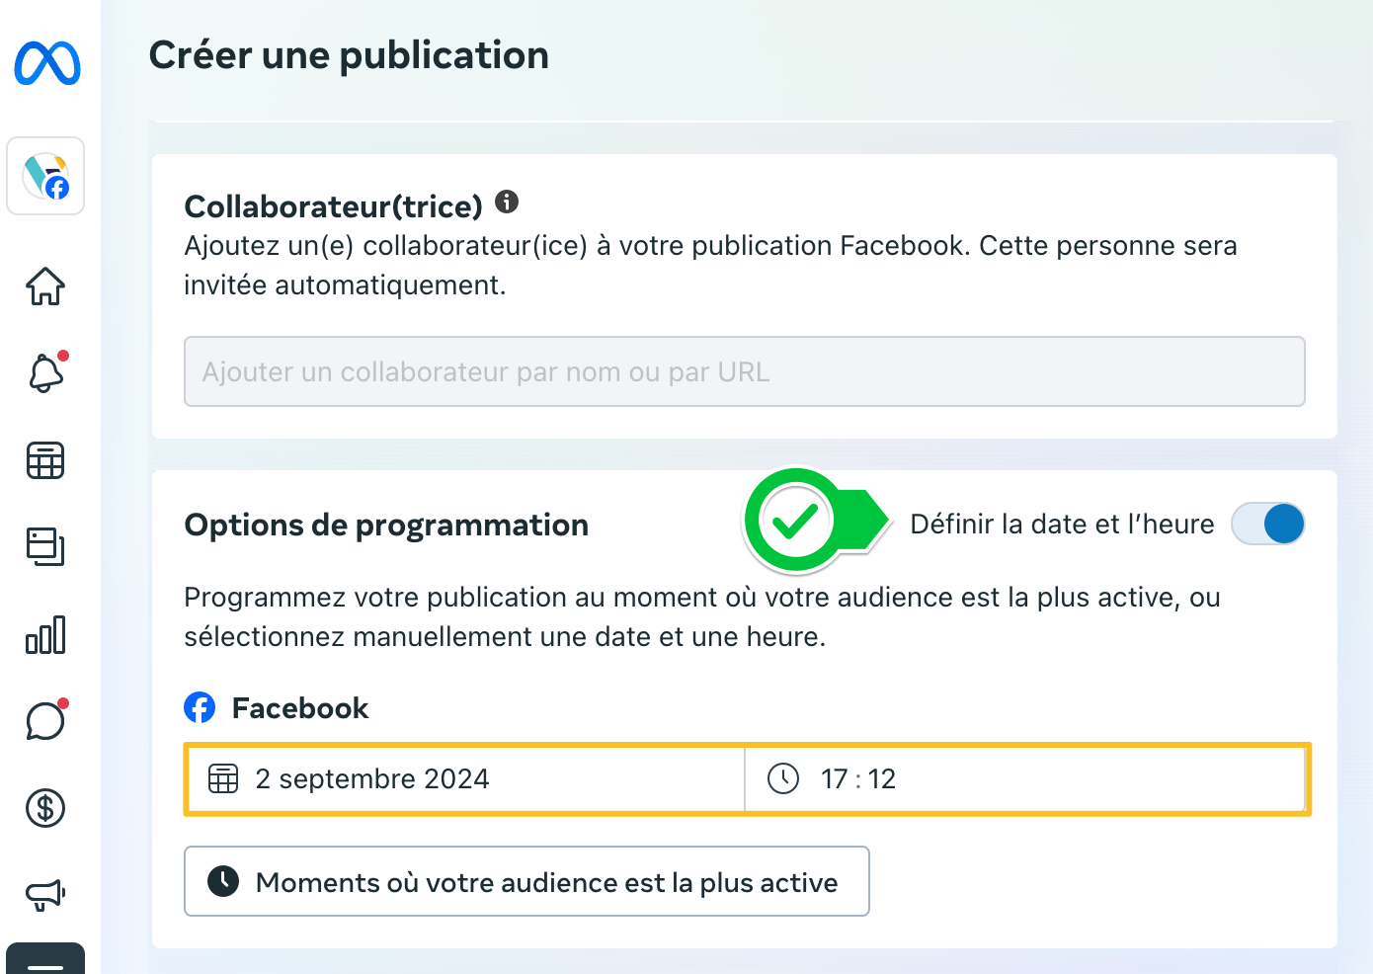
Task: Click Moments où votre audience est la plus active
Action: click(x=526, y=881)
